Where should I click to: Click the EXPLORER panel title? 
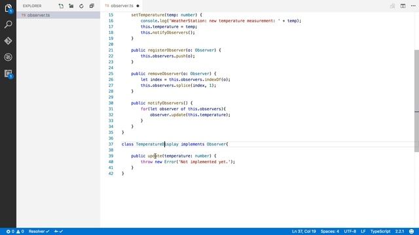tap(32, 6)
